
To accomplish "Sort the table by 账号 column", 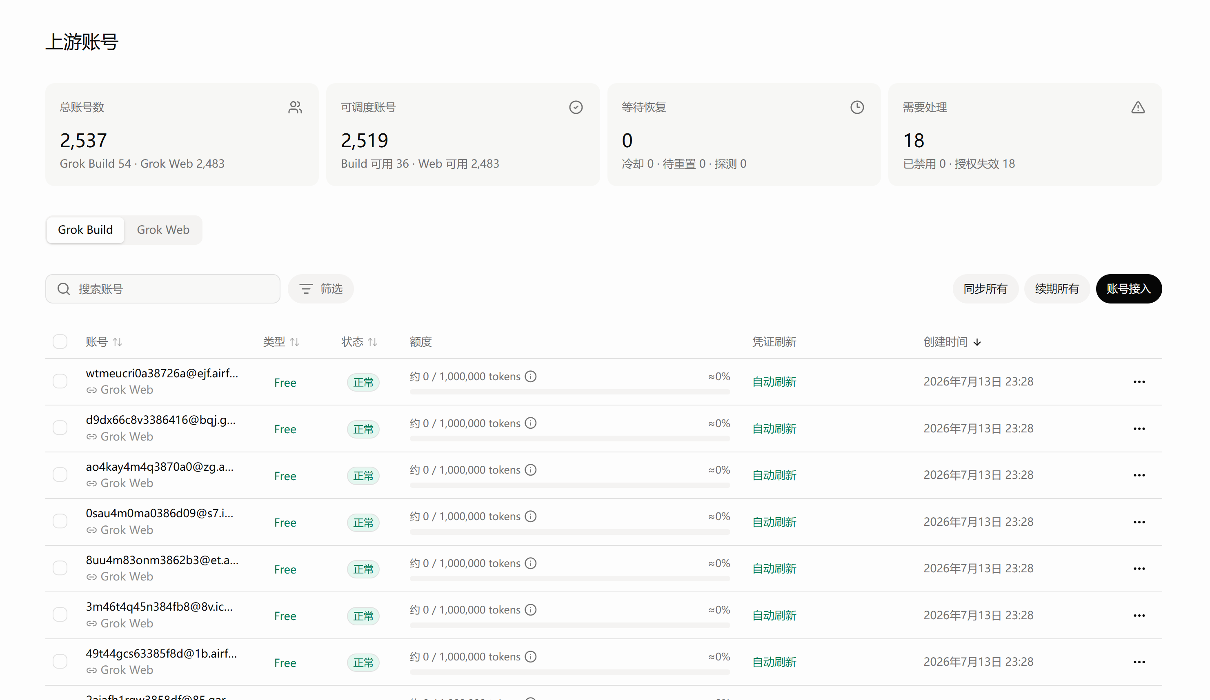I will (x=104, y=342).
